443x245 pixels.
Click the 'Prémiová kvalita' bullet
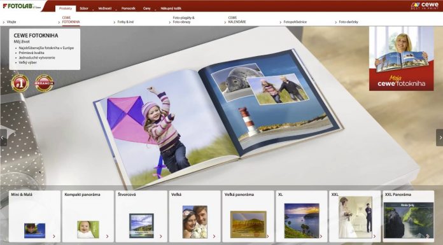[31, 53]
